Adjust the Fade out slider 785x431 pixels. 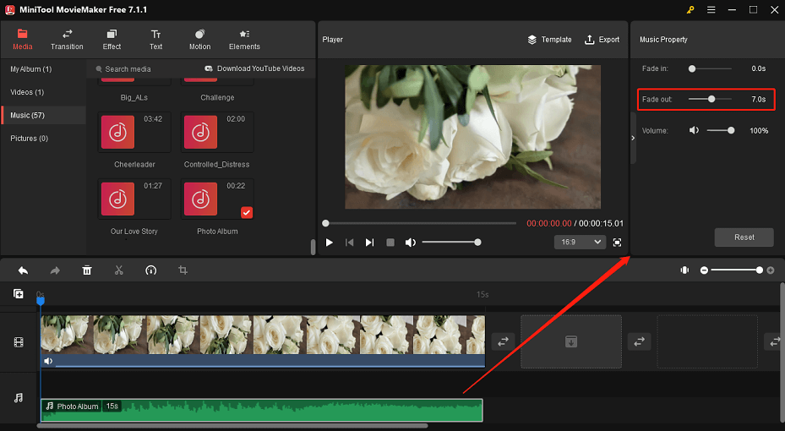tap(710, 99)
